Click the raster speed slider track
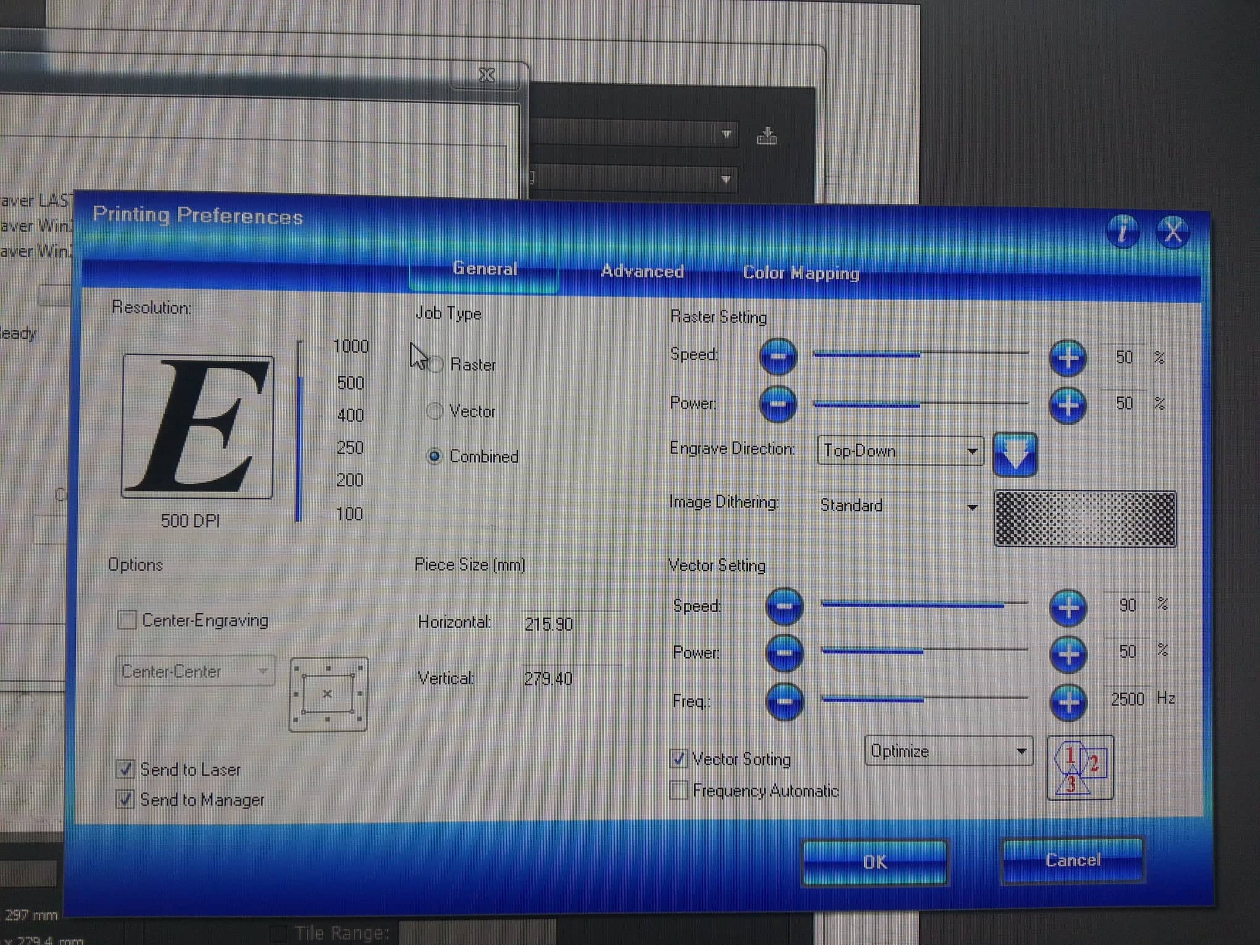Viewport: 1260px width, 945px height. [x=922, y=354]
